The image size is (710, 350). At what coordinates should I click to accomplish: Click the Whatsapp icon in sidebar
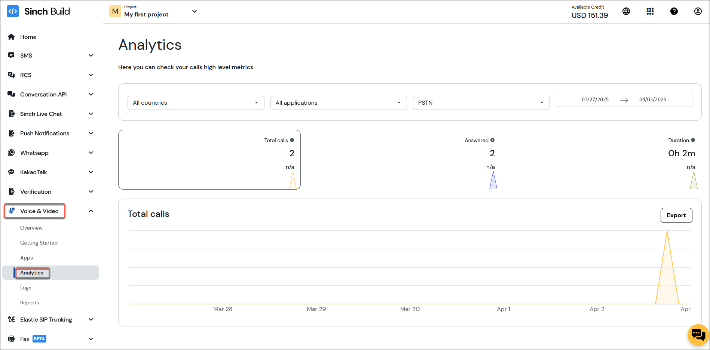11,153
